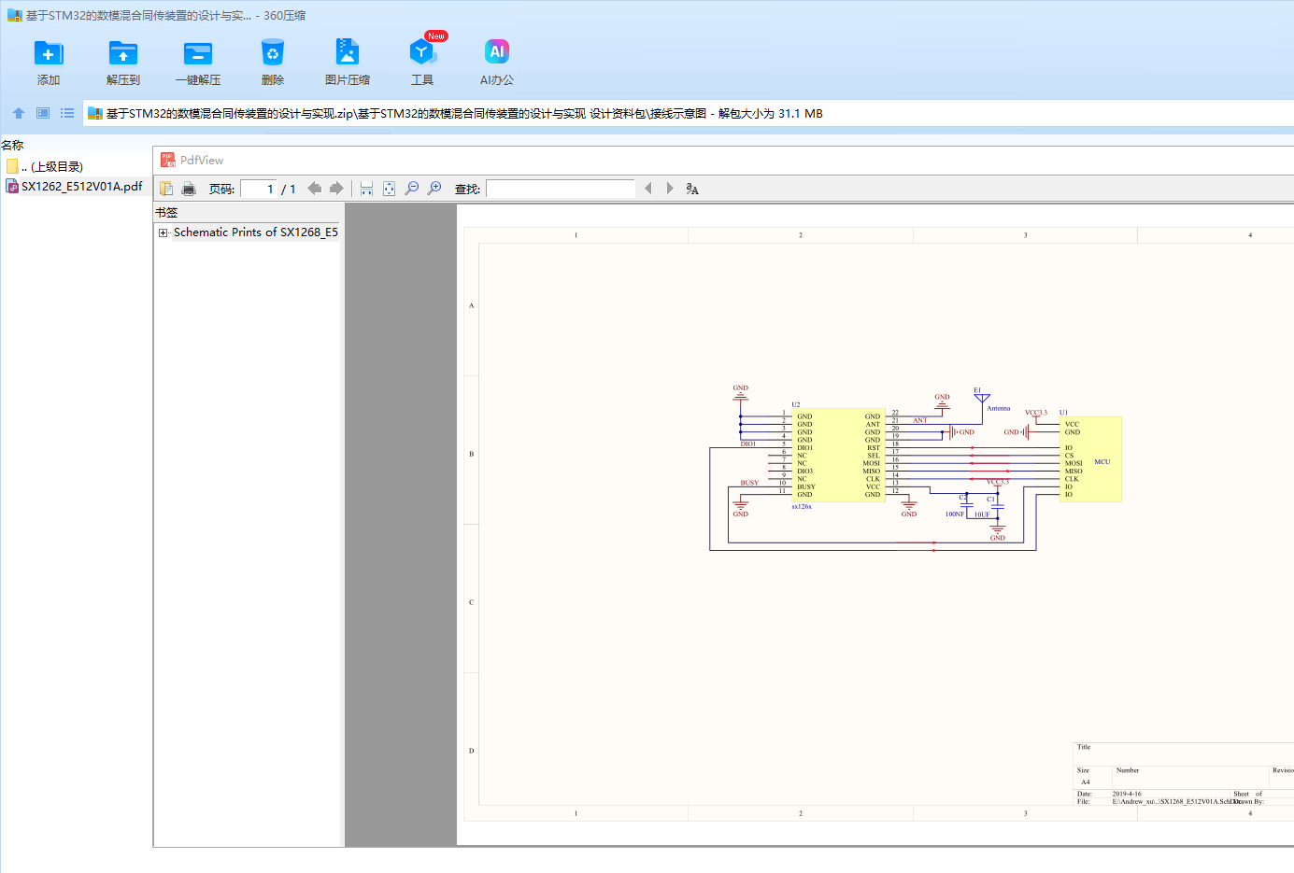Zoom out of the PDF
Image resolution: width=1294 pixels, height=873 pixels.
pos(412,189)
